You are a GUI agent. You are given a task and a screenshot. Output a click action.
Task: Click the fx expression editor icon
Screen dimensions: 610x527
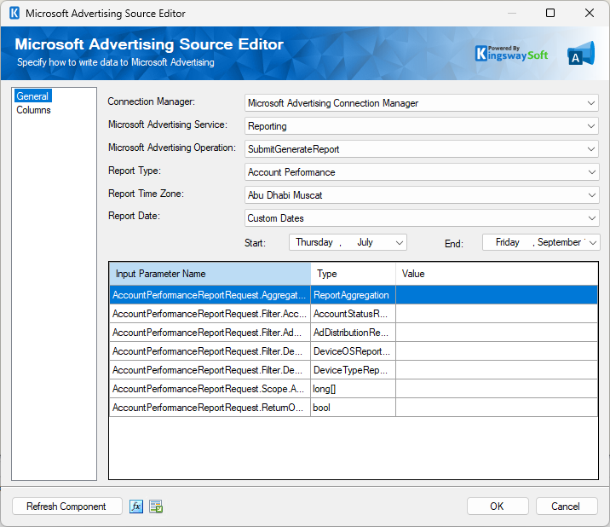click(x=136, y=507)
